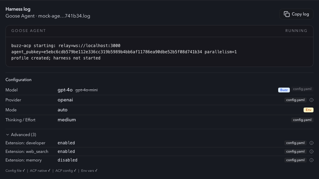Click the struck-through gpt-4o-mini value
Viewport: 319px width, 179px height.
86,90
